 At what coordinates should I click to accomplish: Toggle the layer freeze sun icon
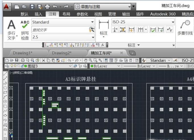(x=15, y=66)
